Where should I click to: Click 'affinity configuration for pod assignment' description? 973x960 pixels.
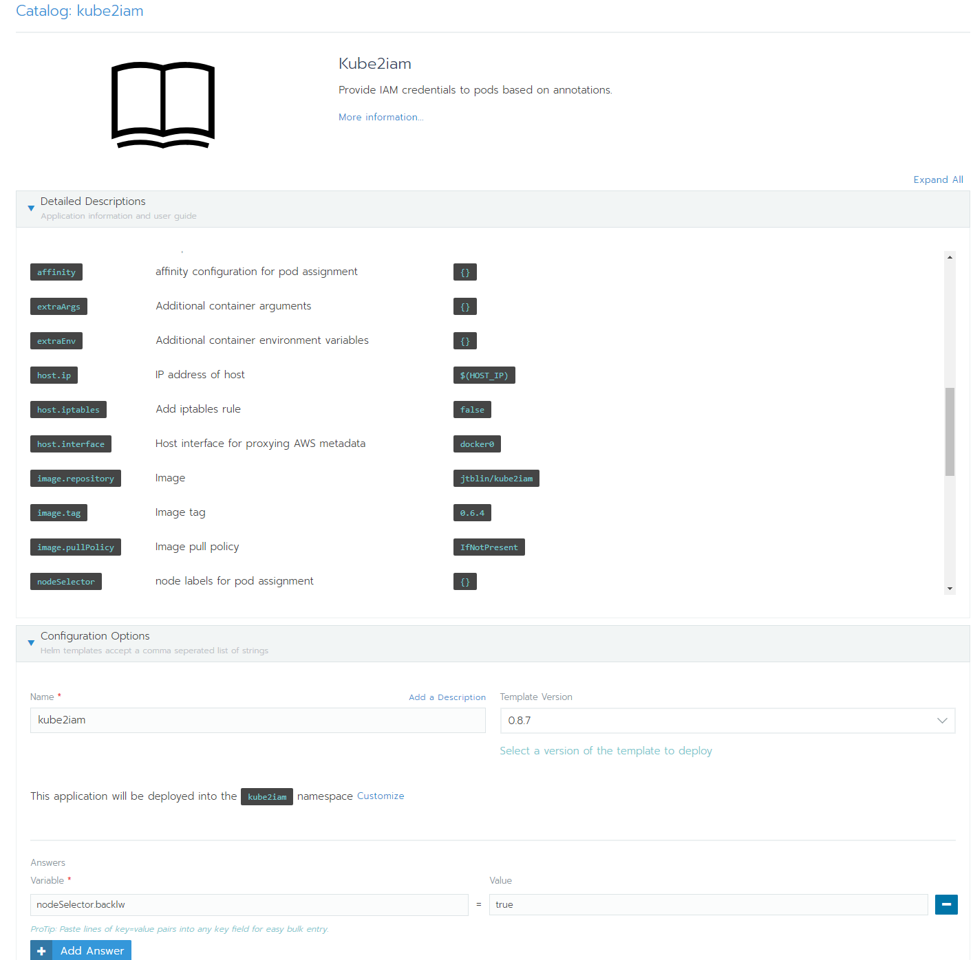257,272
